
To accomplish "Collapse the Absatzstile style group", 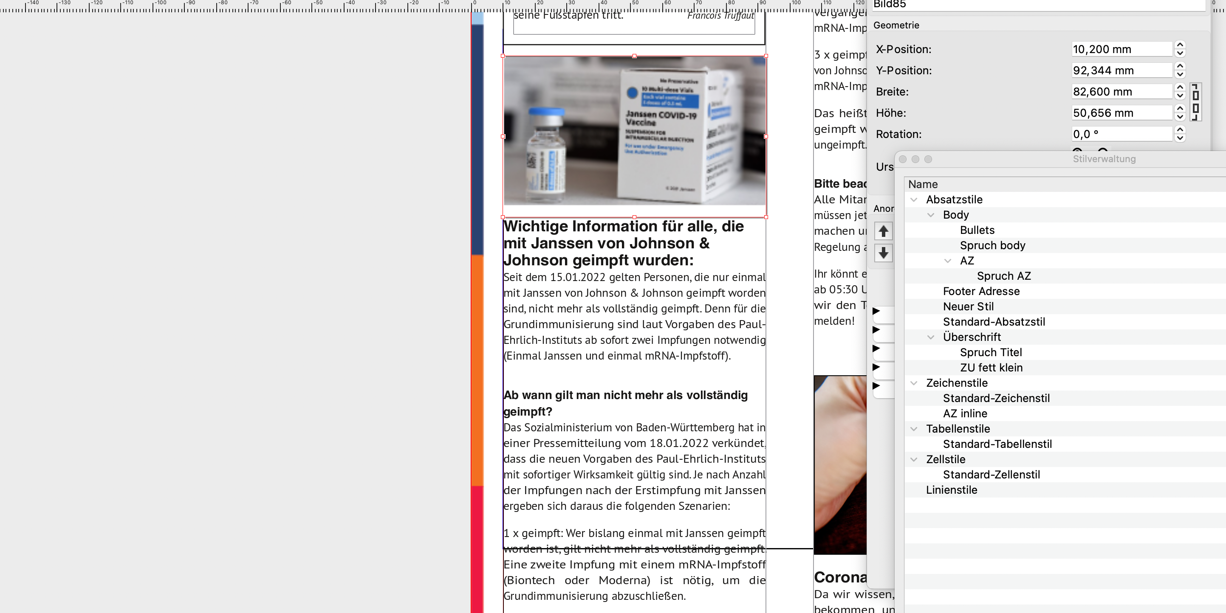I will [914, 200].
